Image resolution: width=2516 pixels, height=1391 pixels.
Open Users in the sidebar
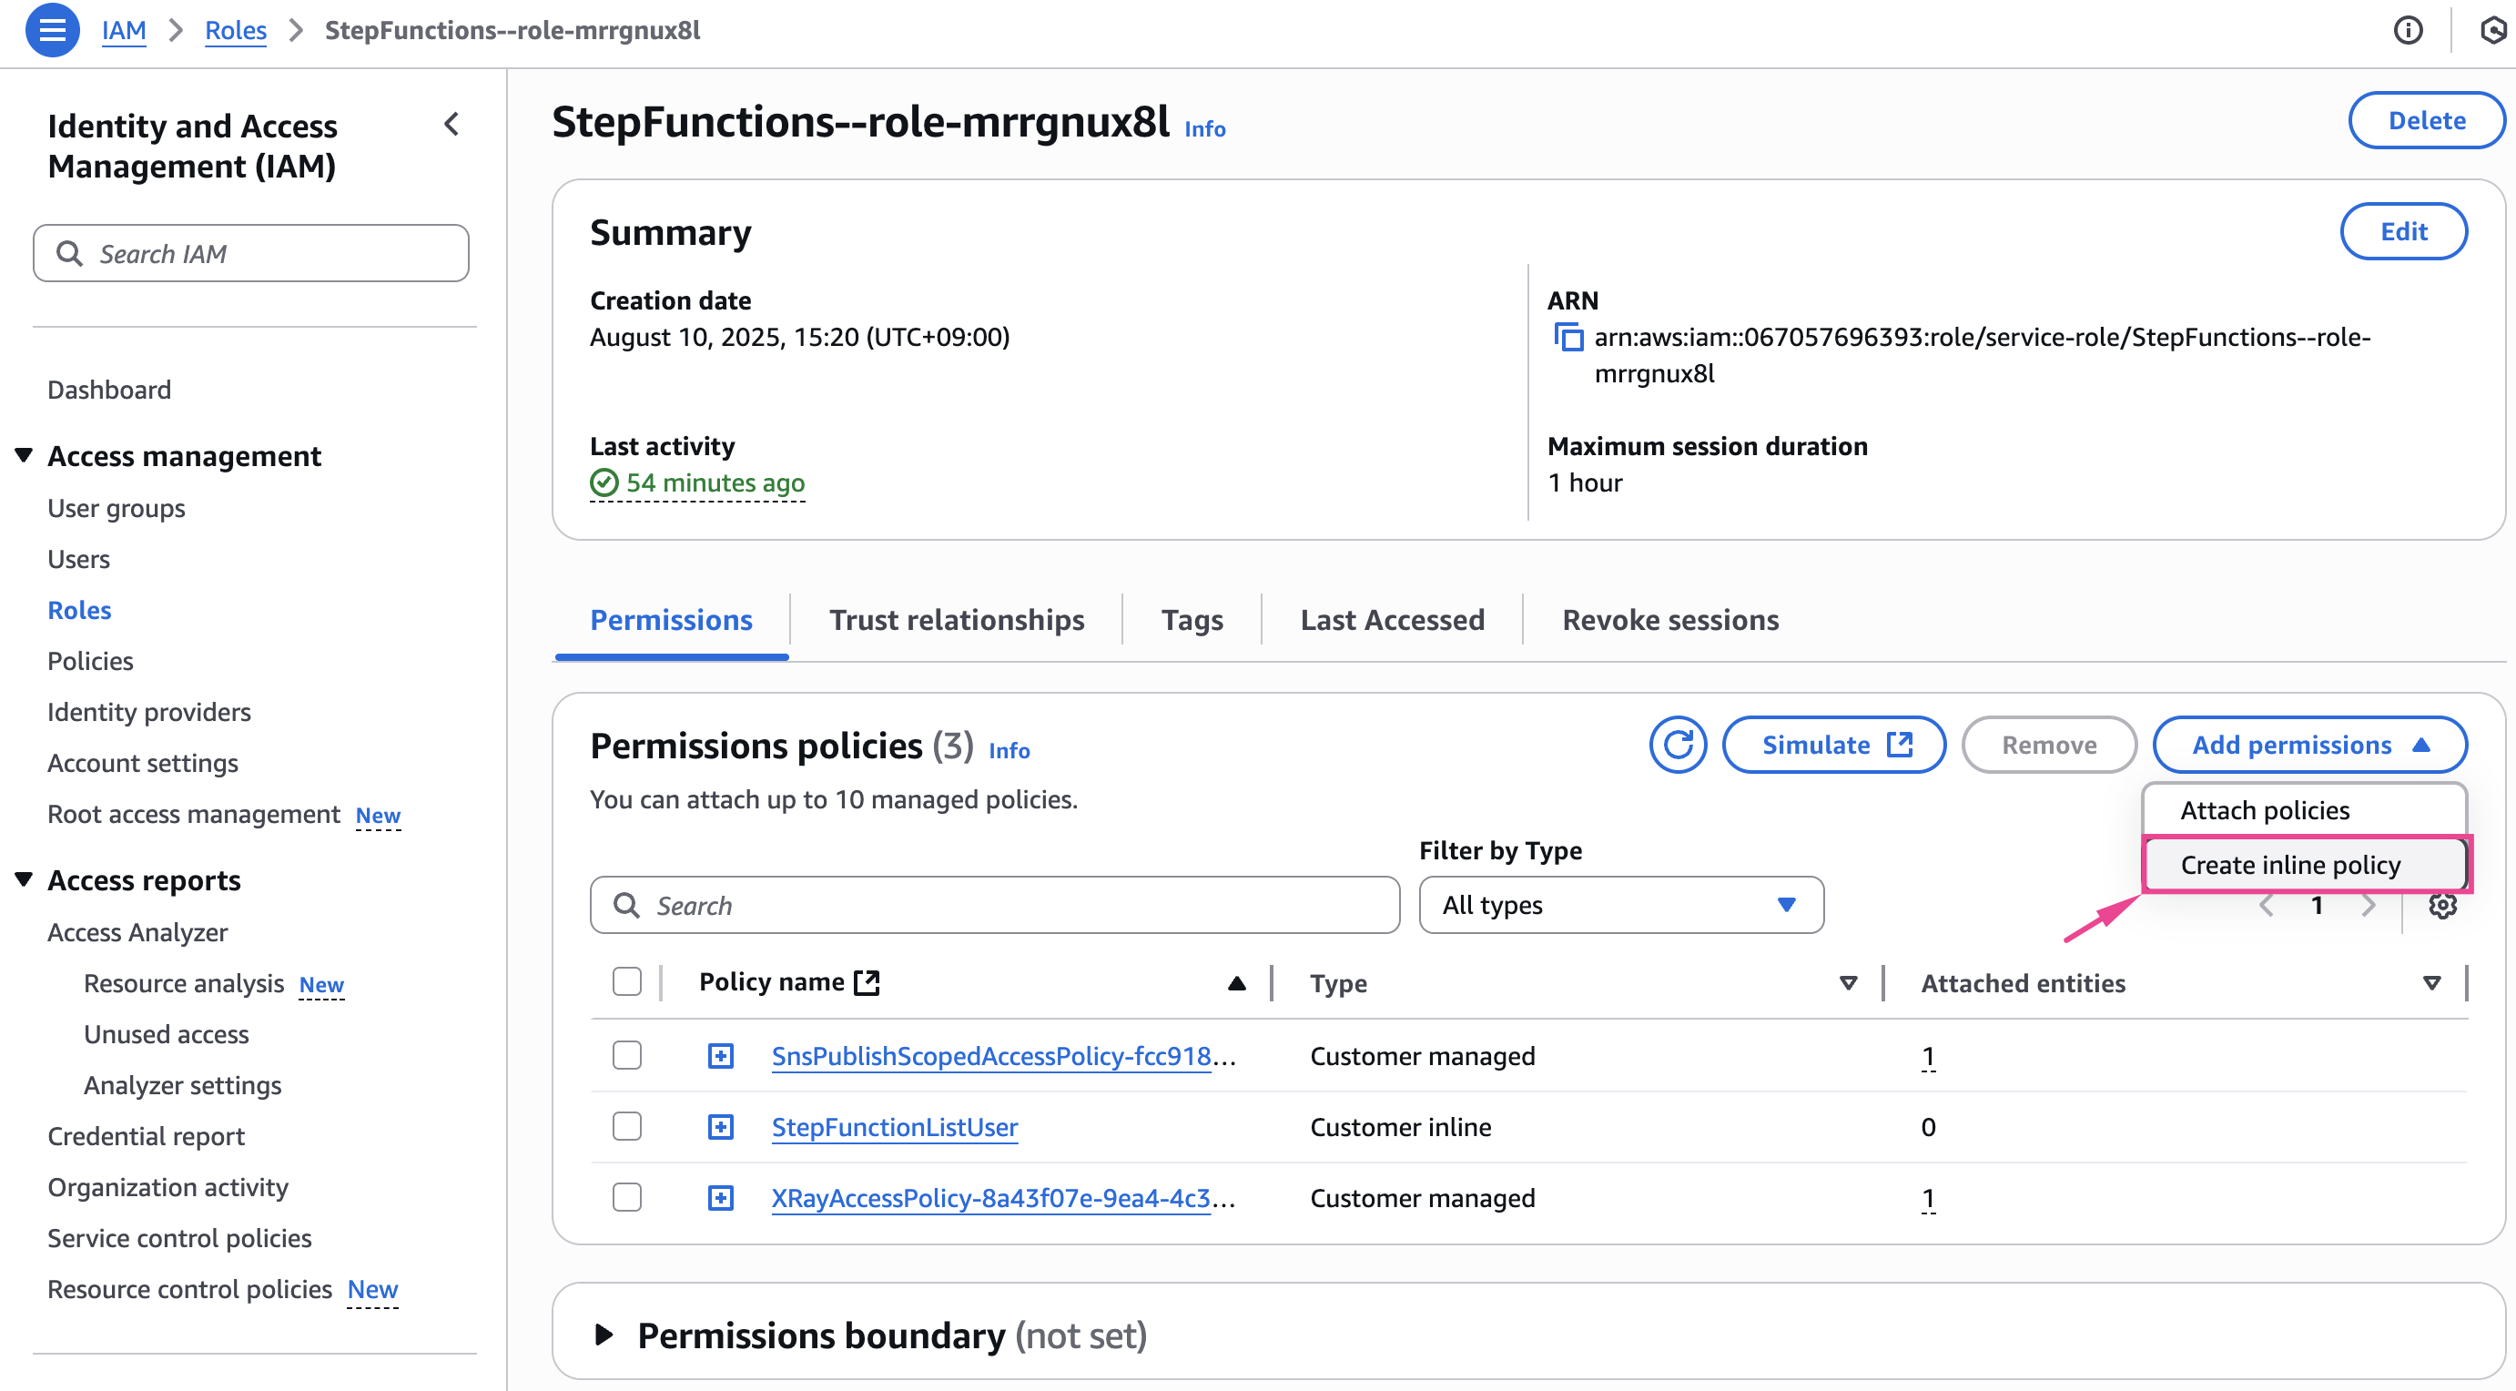click(x=79, y=559)
